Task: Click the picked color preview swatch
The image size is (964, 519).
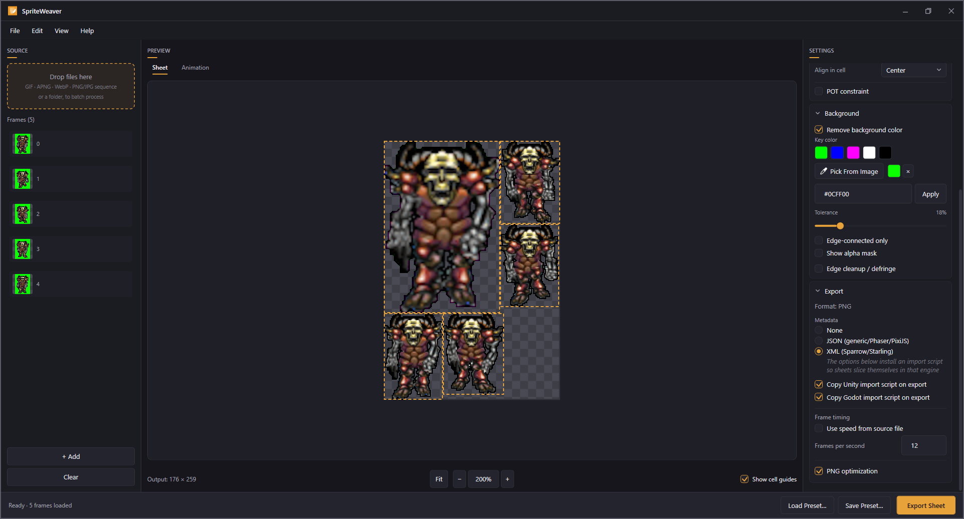Action: click(894, 171)
